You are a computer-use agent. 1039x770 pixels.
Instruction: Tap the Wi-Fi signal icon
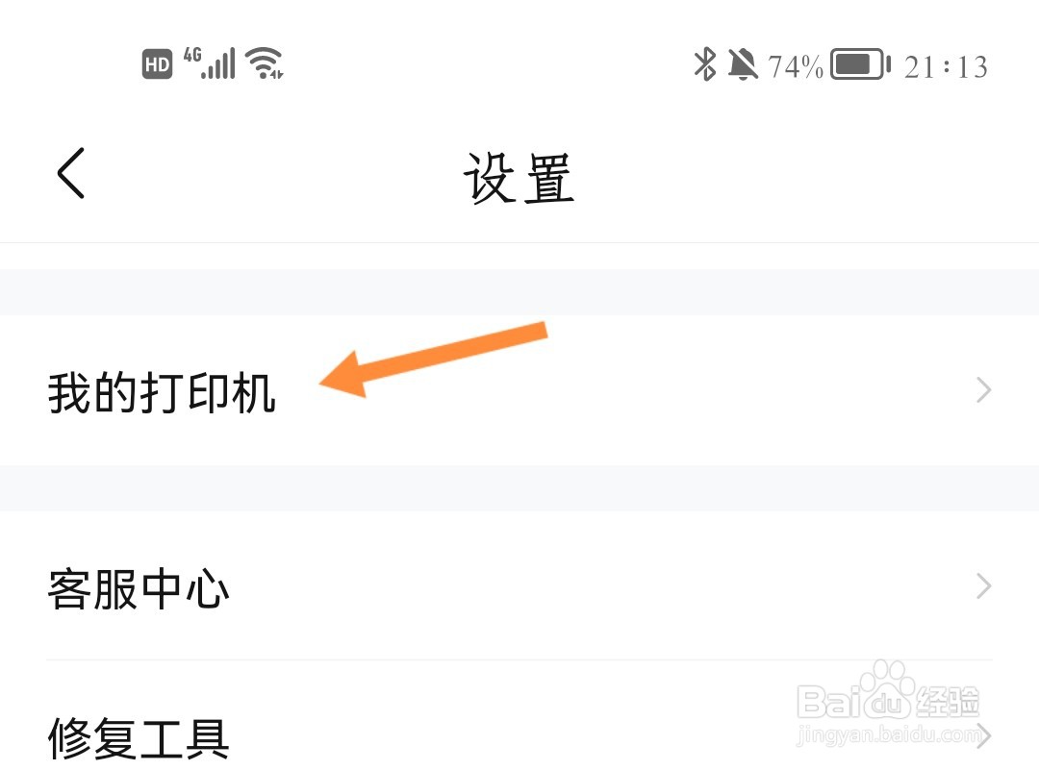pos(265,63)
